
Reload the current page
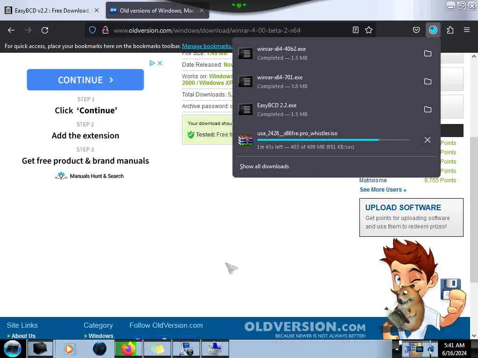(x=45, y=30)
